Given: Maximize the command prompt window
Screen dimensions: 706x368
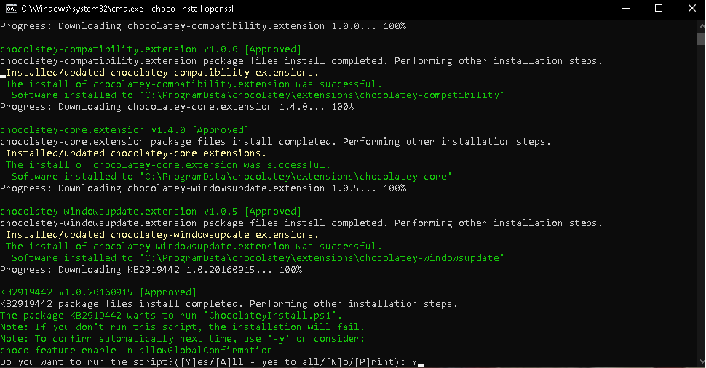Looking at the screenshot, I should (x=659, y=9).
